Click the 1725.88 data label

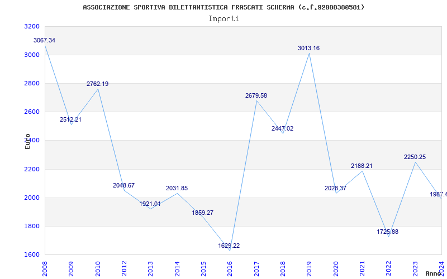pyautogui.click(x=387, y=232)
